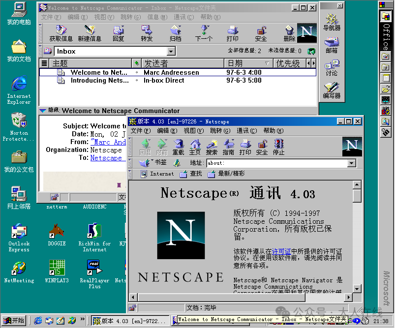This screenshot has height=328, width=395.
Task: Click Internet Explorer quick launch taskbar icon
Action: pyautogui.click(x=38, y=321)
